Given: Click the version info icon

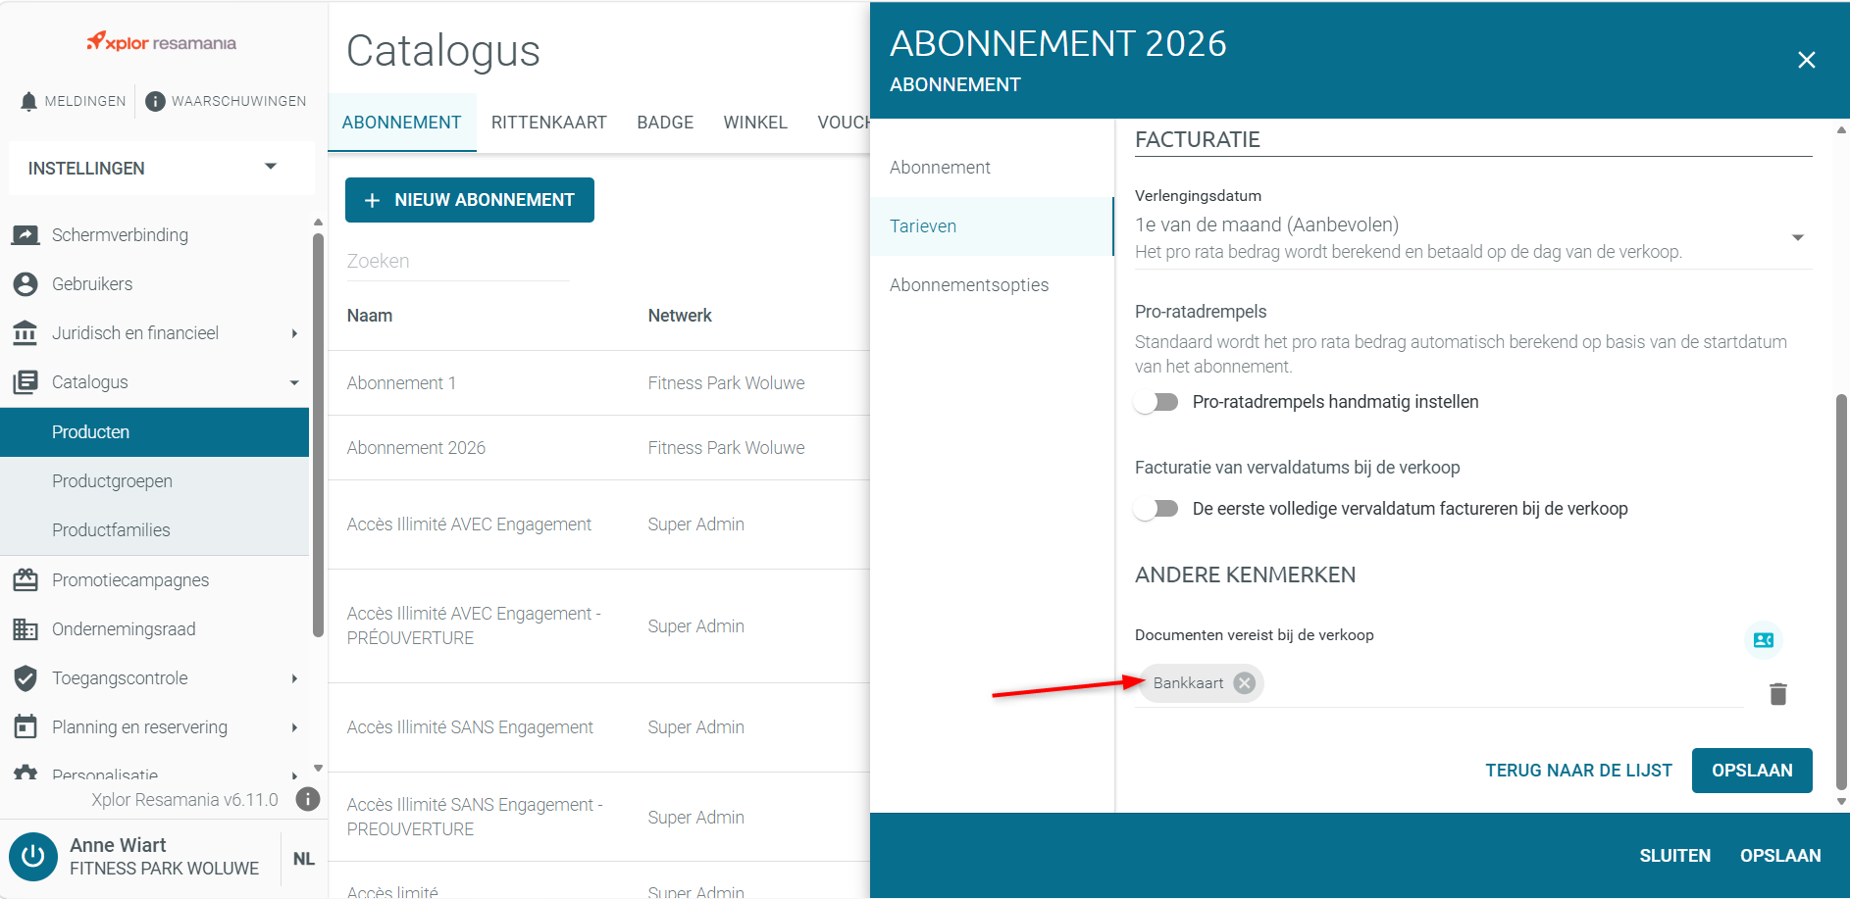Looking at the screenshot, I should (308, 799).
